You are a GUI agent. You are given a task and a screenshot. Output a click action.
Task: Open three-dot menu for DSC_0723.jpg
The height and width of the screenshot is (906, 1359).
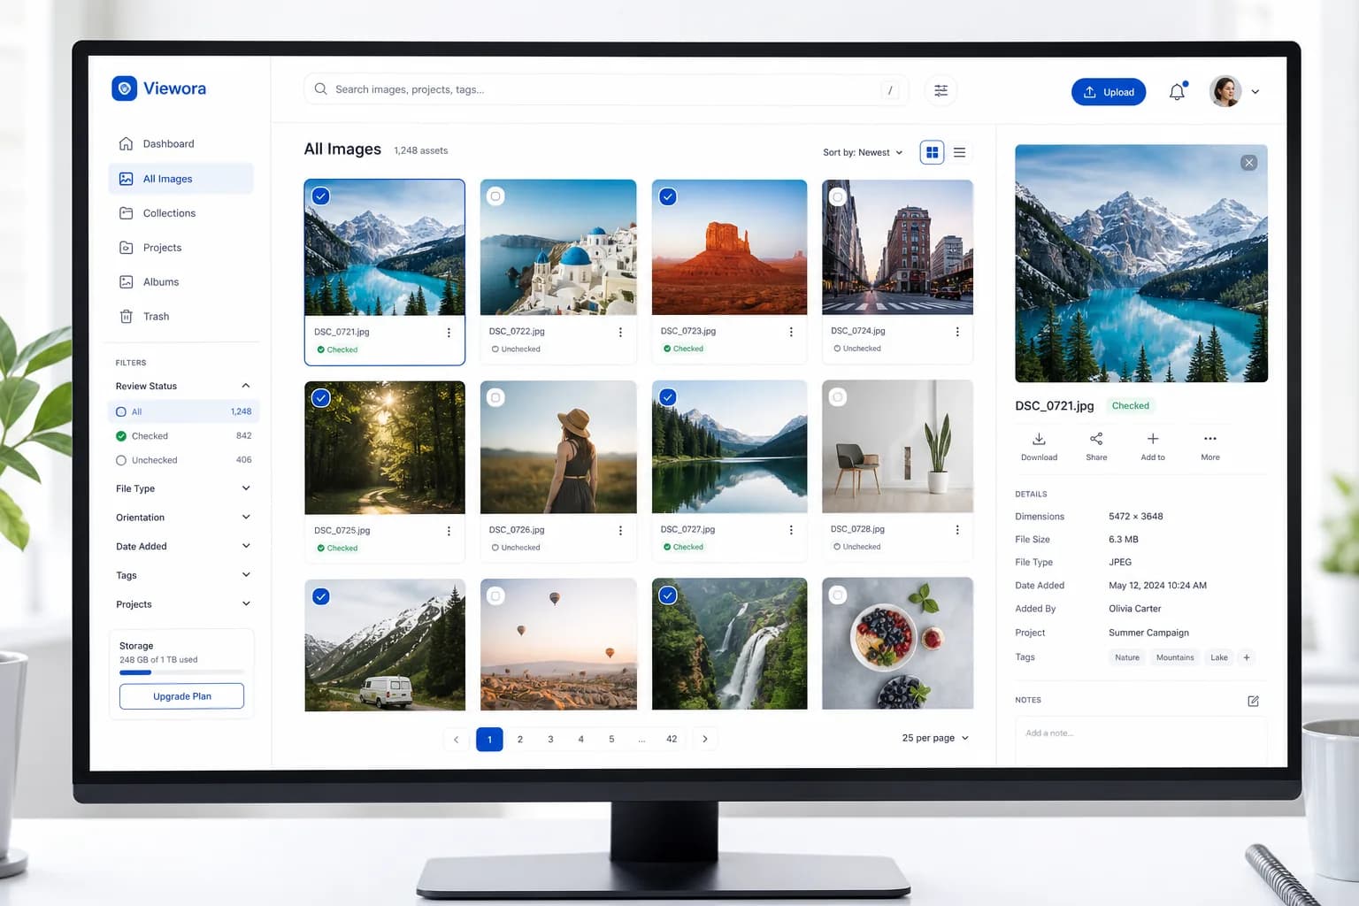tap(791, 332)
